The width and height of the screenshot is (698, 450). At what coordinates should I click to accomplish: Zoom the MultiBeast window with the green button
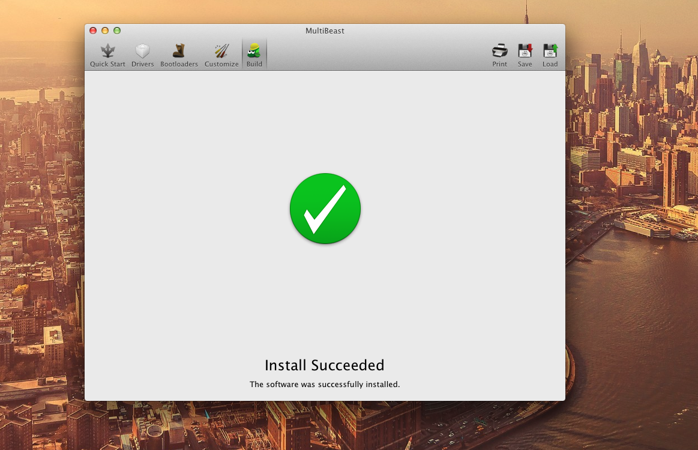pyautogui.click(x=117, y=31)
